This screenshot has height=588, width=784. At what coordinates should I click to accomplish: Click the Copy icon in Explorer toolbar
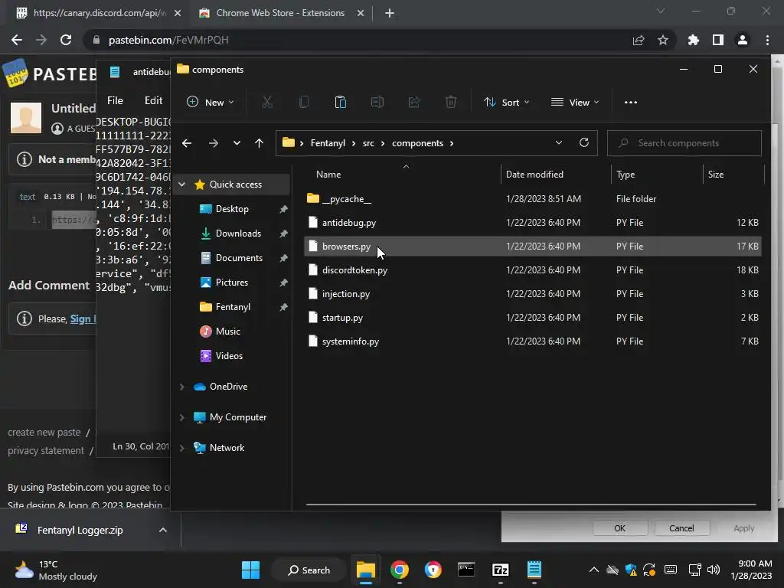pyautogui.click(x=303, y=102)
